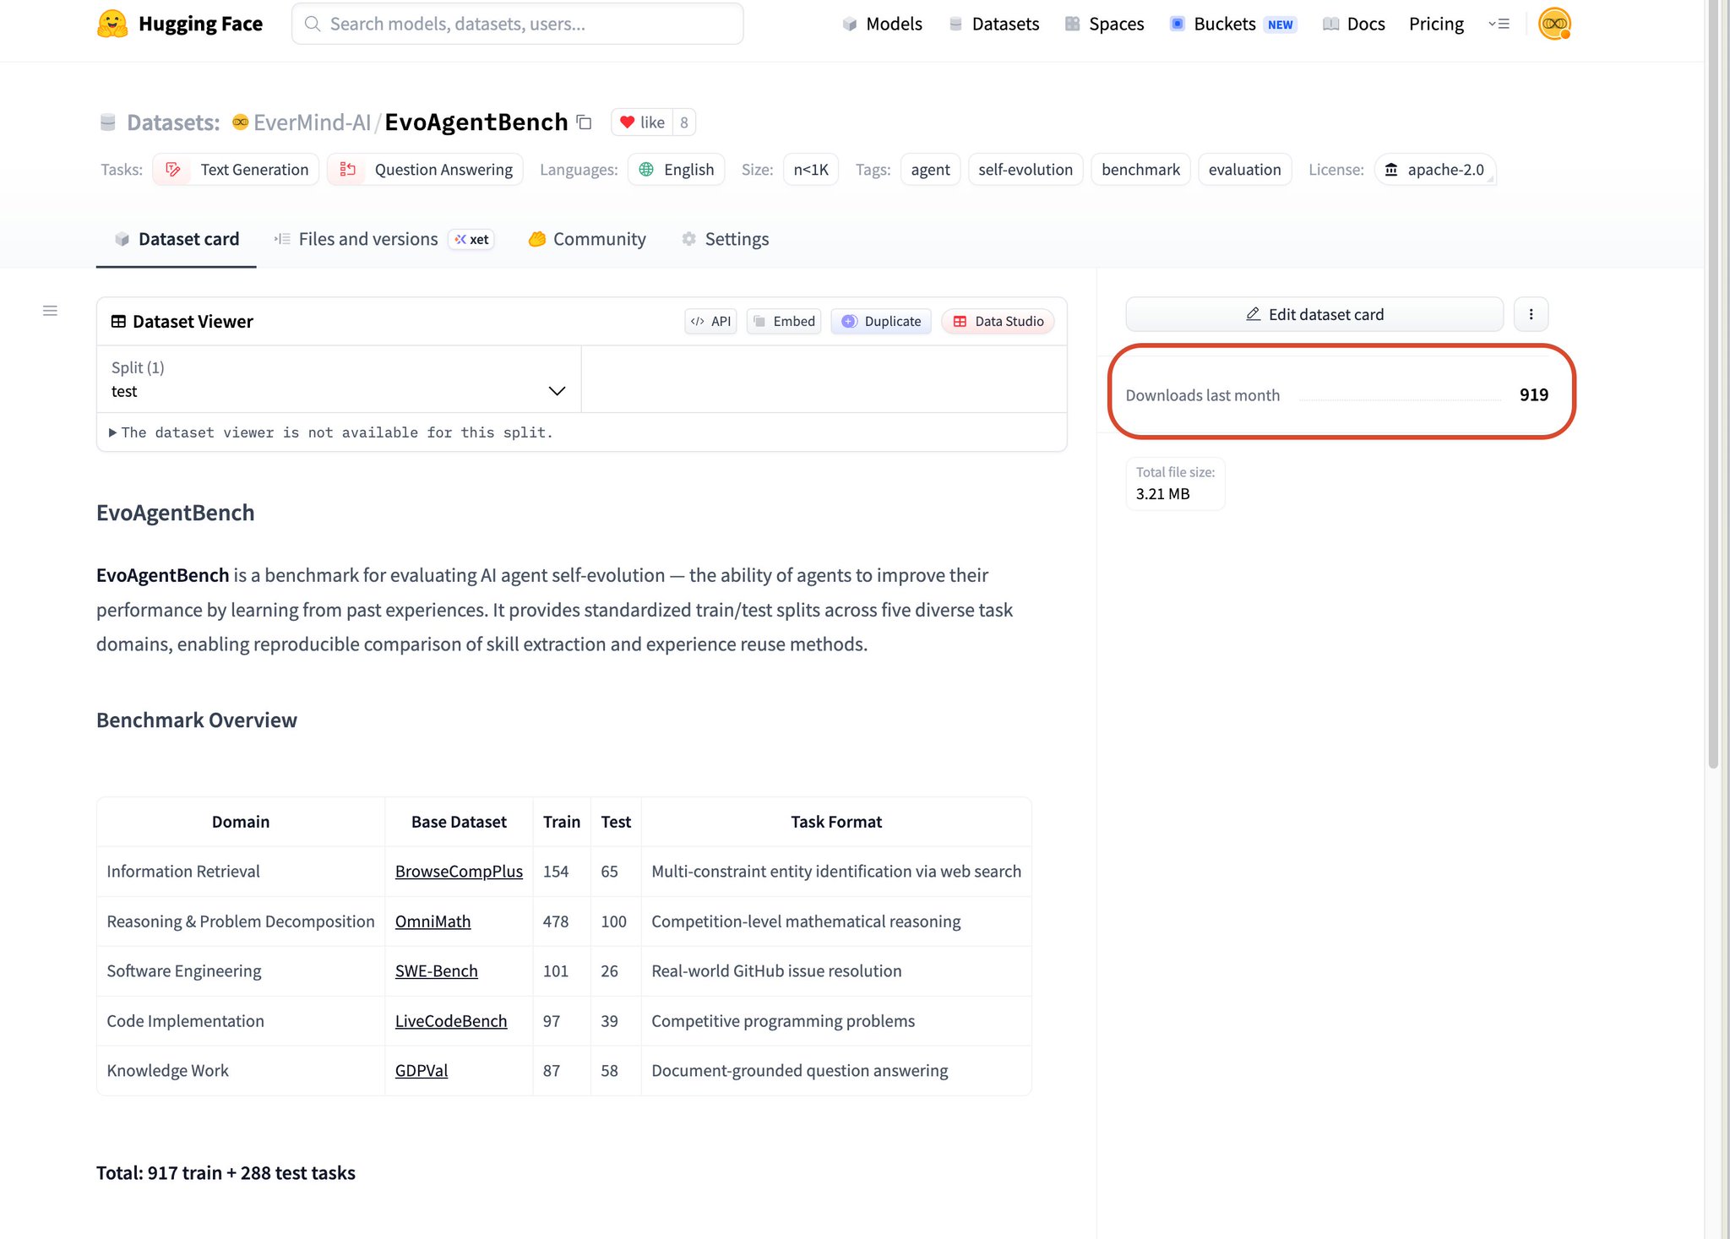The width and height of the screenshot is (1730, 1239).
Task: Click the self-evolution tag
Action: (x=1025, y=170)
